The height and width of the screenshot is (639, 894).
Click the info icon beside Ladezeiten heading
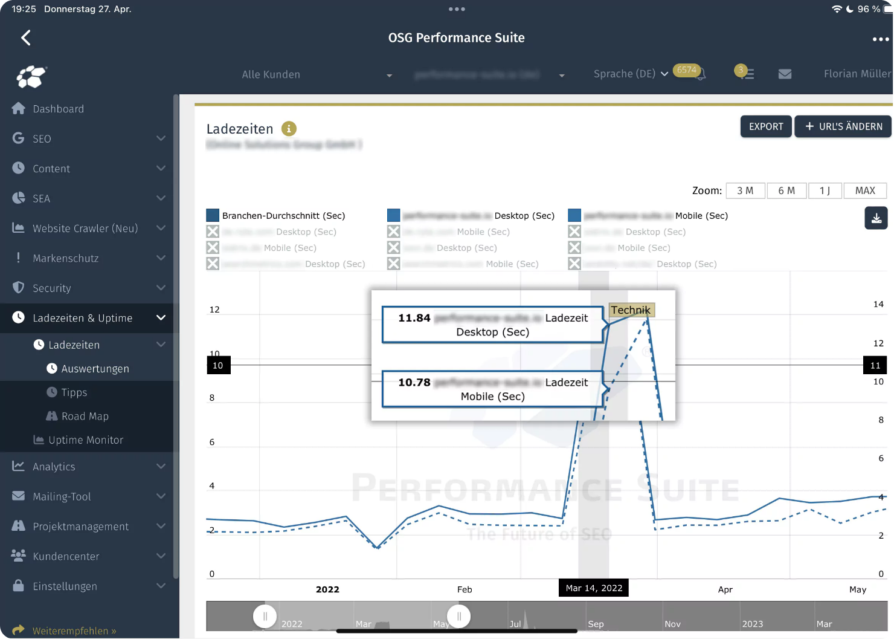point(289,129)
